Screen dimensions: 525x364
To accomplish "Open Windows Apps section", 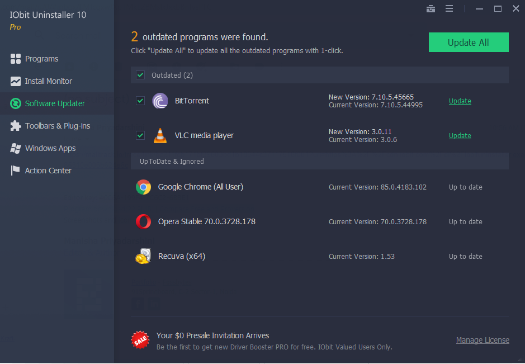I will tap(50, 148).
